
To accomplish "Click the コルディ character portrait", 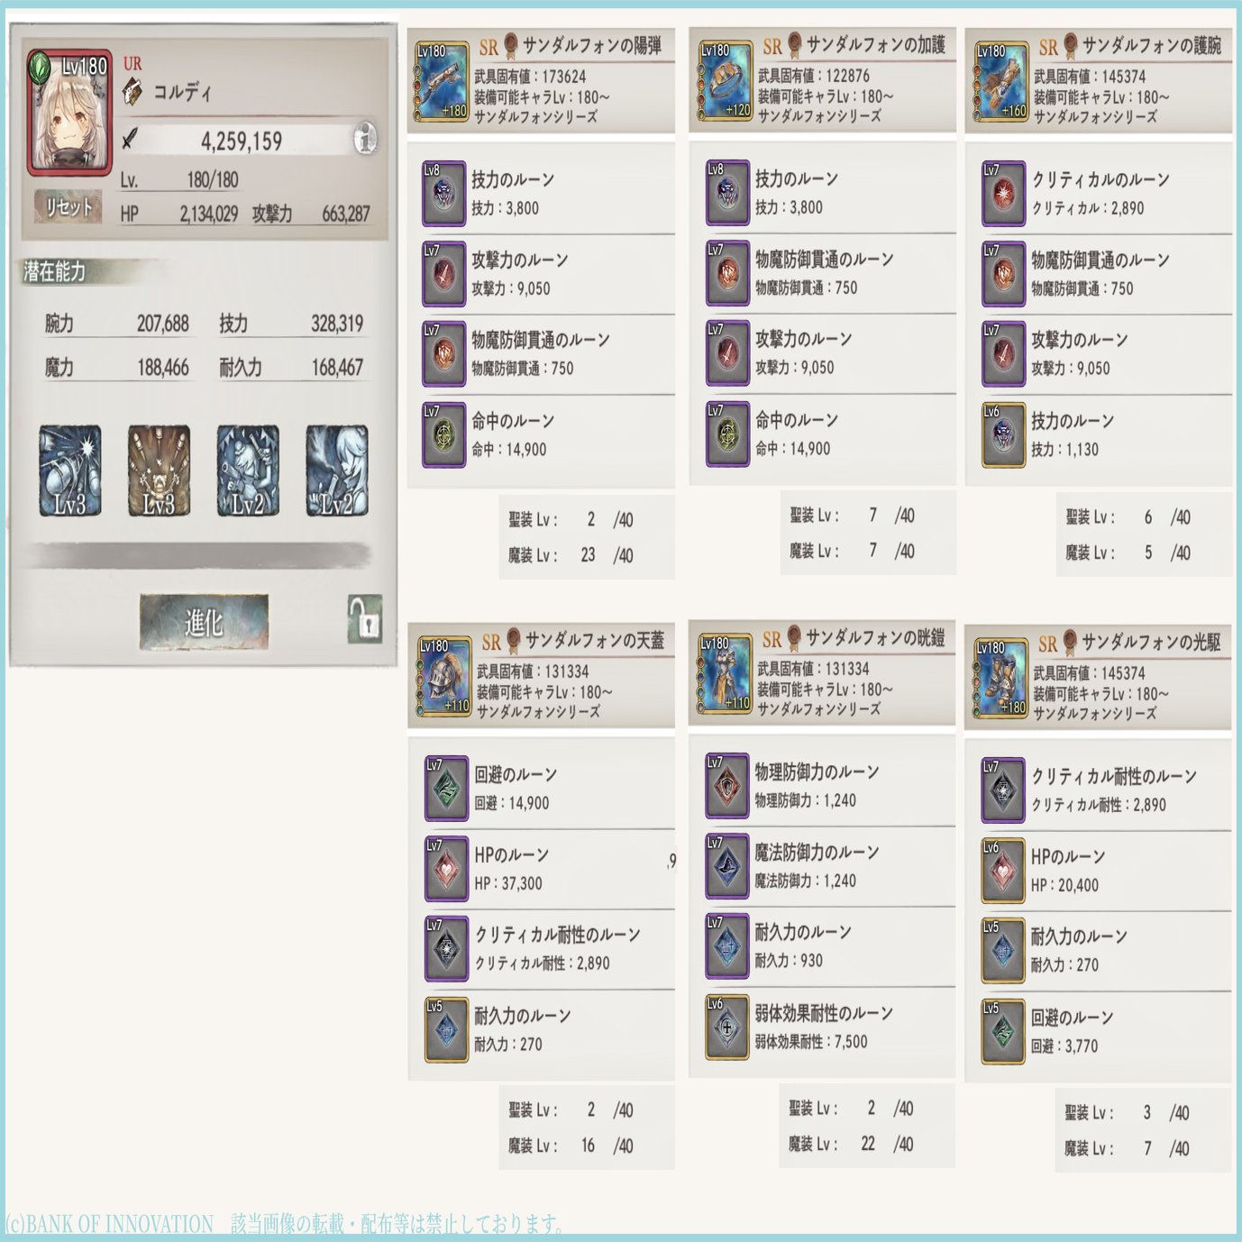I will pos(70,113).
